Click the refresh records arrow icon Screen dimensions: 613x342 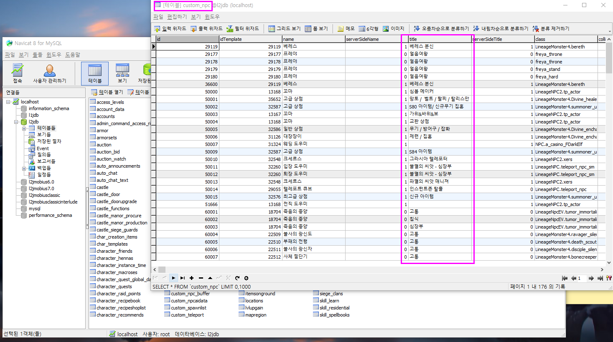(237, 278)
